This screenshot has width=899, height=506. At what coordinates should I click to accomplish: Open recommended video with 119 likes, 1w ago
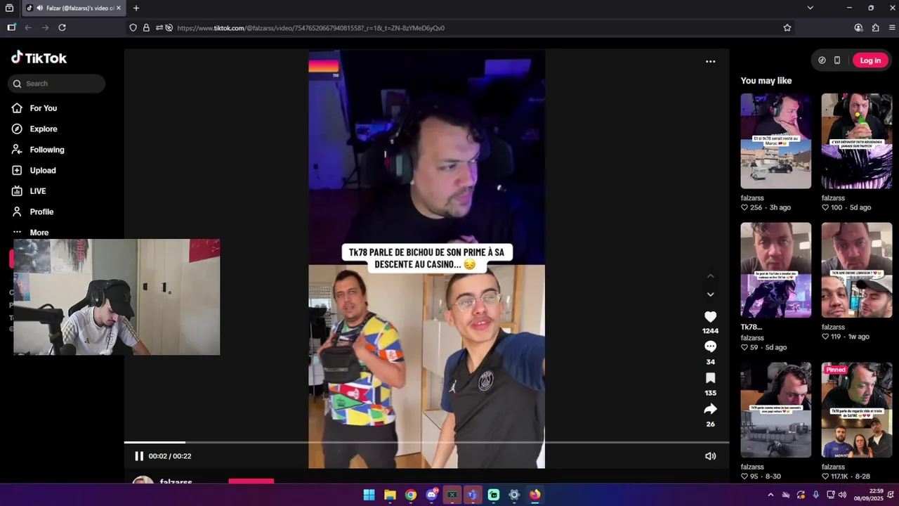click(856, 270)
